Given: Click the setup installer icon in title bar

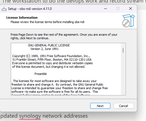Looking at the screenshot, I should coord(4,9).
